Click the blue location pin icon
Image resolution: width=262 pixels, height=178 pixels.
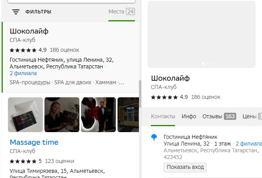pyautogui.click(x=154, y=138)
